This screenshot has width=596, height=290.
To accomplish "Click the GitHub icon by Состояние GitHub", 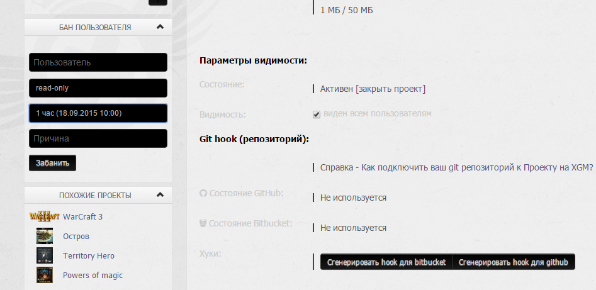I will tap(203, 193).
